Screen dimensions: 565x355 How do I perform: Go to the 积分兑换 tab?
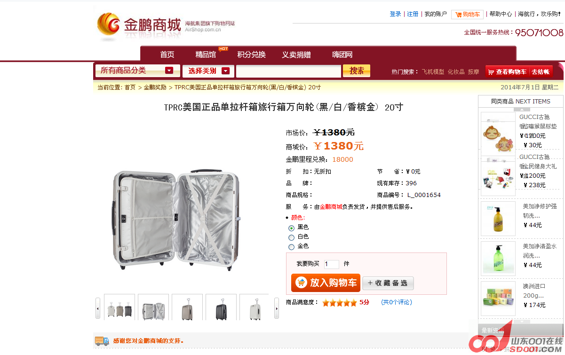pos(251,55)
